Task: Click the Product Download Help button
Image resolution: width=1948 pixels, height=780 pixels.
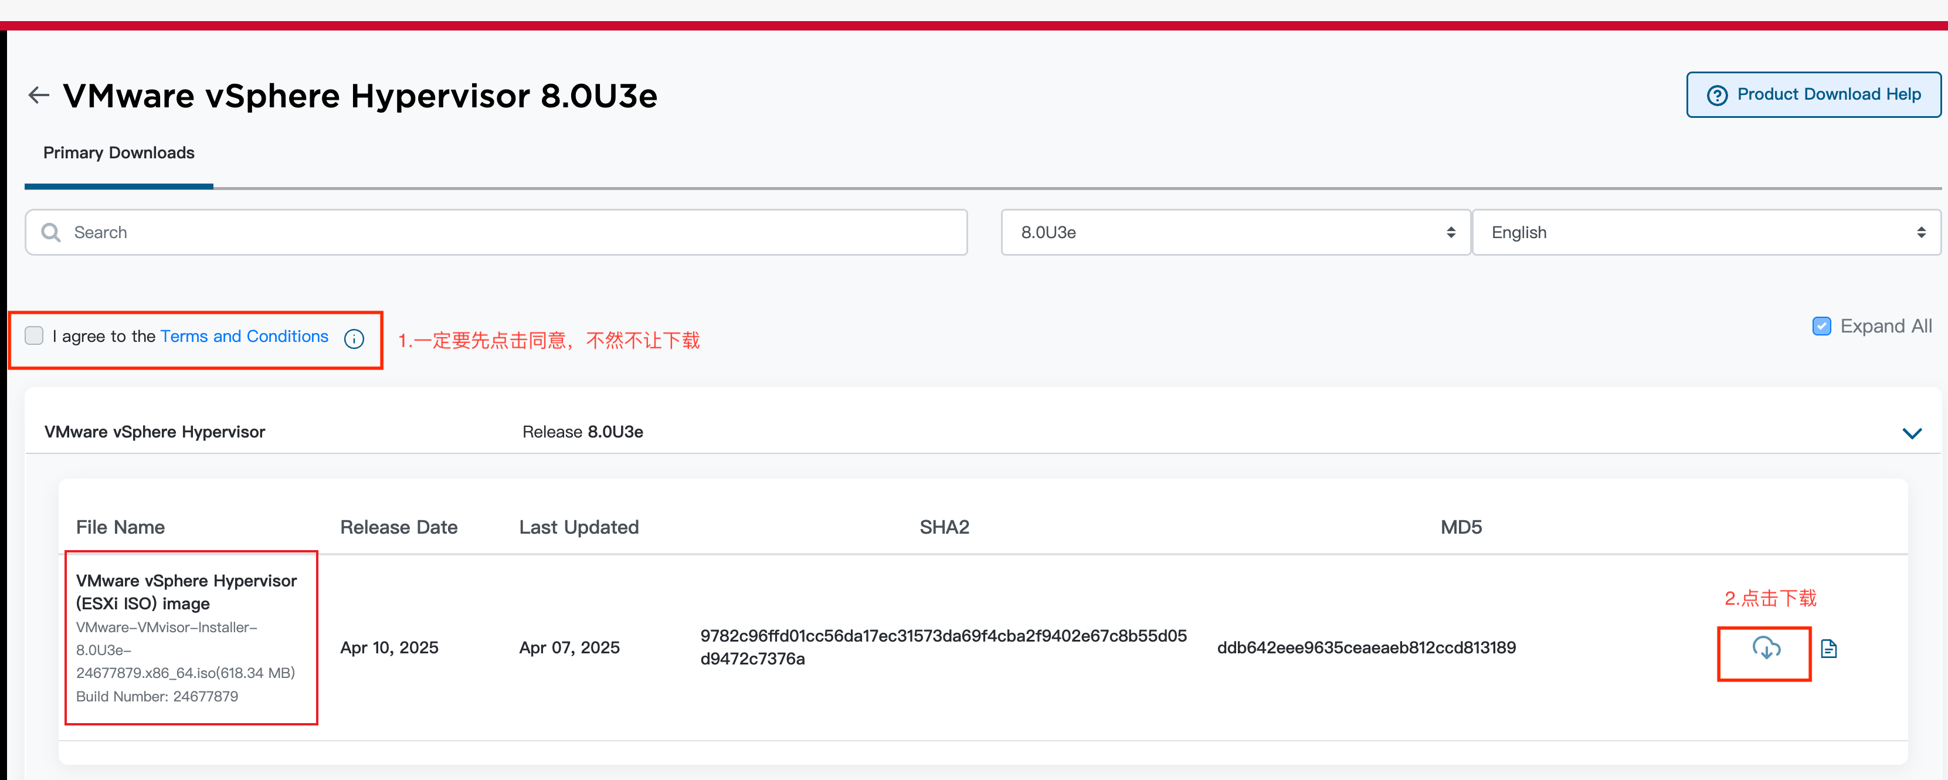Action: pyautogui.click(x=1813, y=94)
